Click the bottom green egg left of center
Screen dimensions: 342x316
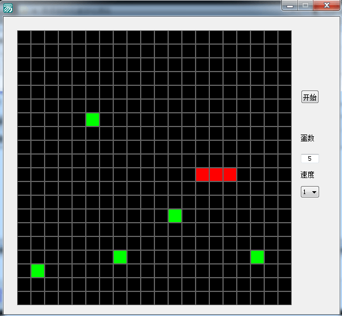point(120,257)
